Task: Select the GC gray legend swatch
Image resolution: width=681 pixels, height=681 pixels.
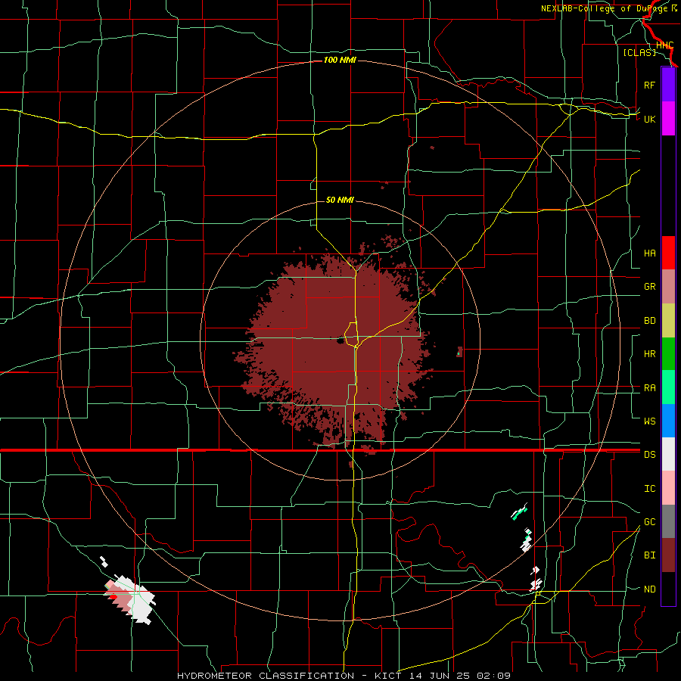Action: (x=668, y=521)
